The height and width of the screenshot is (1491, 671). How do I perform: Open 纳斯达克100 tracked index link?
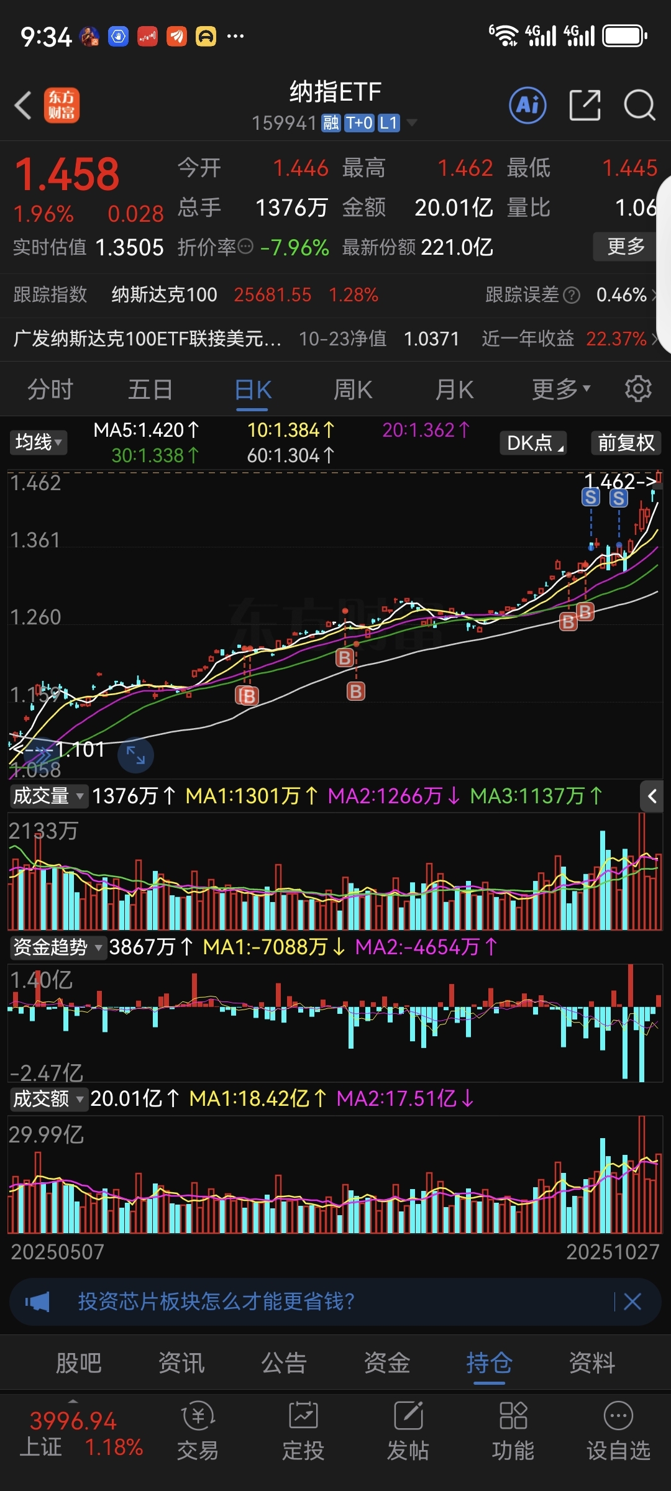click(165, 294)
